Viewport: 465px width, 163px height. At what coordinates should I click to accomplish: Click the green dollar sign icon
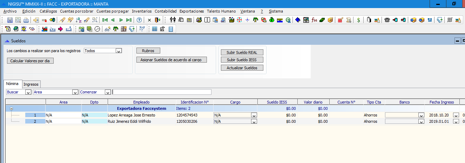point(358,20)
